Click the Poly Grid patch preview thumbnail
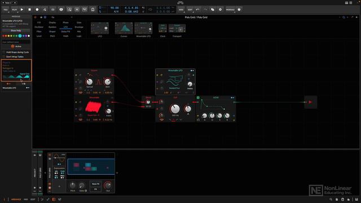 click(x=91, y=166)
